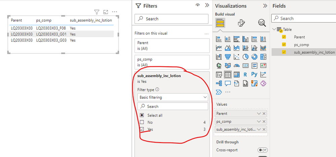Uncheck sub_assembly_inc_lotion field checkbox
Screen dimensions: 336x157
point(284,52)
